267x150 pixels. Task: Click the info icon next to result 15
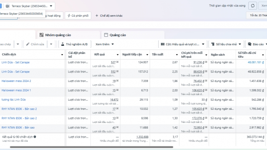coord(117,90)
